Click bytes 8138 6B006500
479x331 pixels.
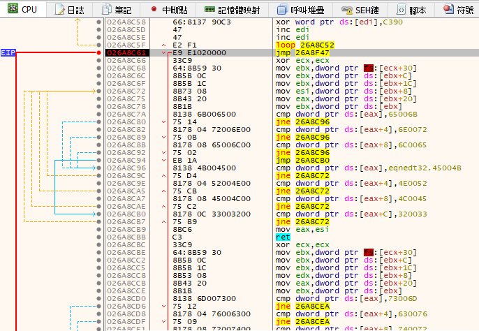204,114
